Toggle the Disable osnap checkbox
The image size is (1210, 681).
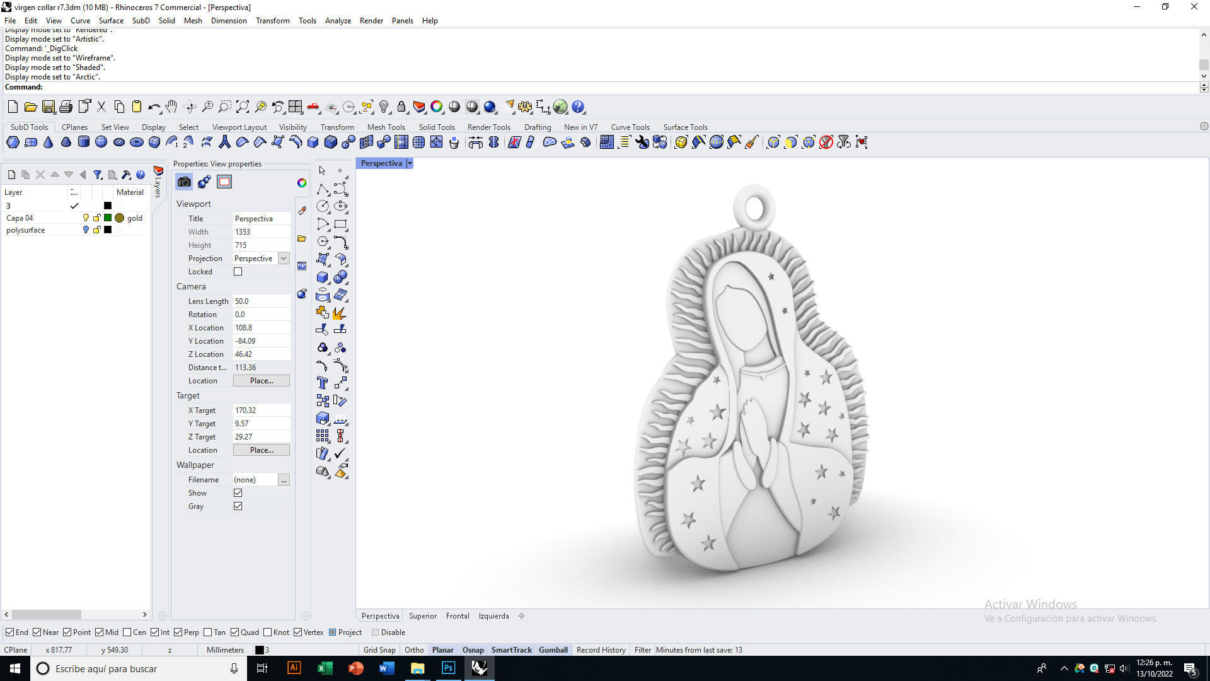tap(376, 632)
